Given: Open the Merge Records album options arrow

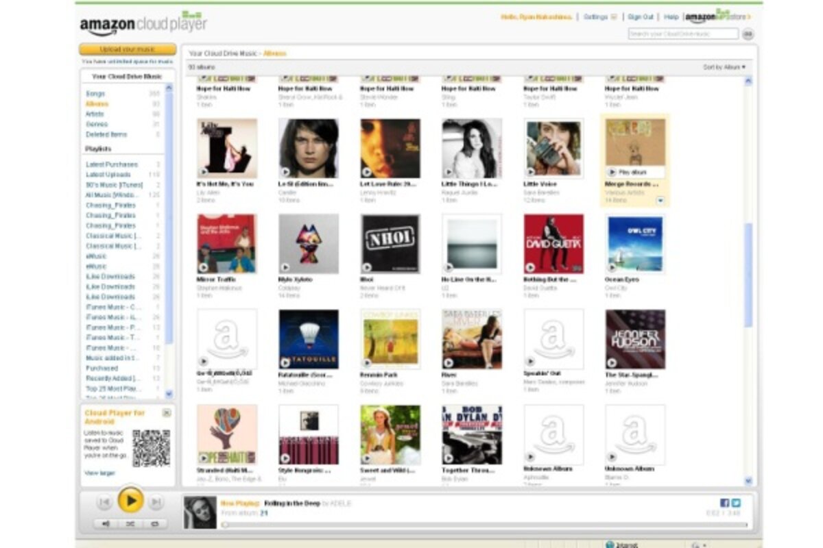Looking at the screenshot, I should [660, 201].
